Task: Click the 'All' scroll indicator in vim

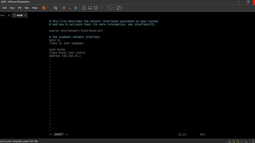Action: (x=202, y=134)
